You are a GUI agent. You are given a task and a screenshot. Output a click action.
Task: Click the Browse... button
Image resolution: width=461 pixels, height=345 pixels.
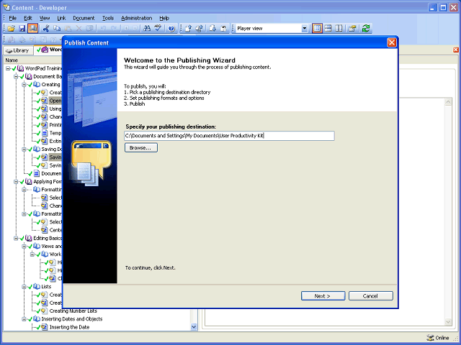tap(141, 147)
